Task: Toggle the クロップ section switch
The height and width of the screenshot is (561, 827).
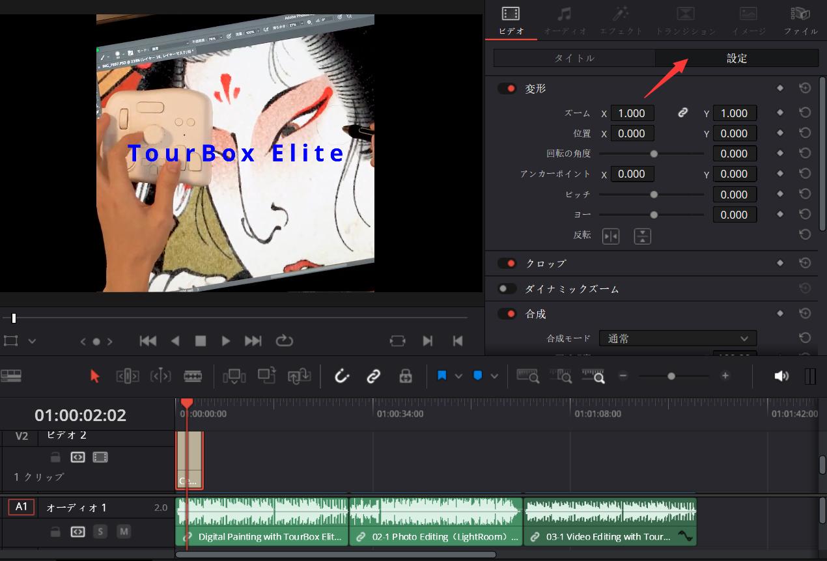Action: (x=507, y=263)
